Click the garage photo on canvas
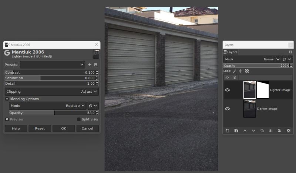Screen dimensions: 296x173 pyautogui.click(x=161, y=89)
